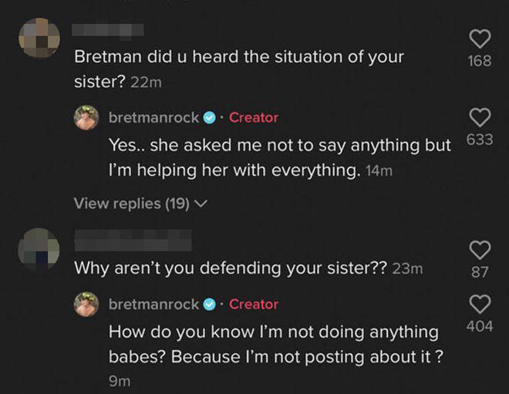Click Creator label on second reply
This screenshot has height=394, width=509.
click(254, 305)
